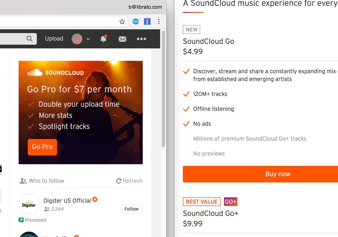Screen dimensions: 338x237
Task: Click the Upload link in SoundCloud header
Action: pos(54,39)
